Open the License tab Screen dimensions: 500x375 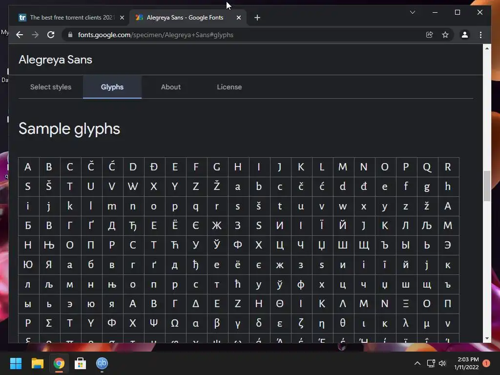pos(229,87)
